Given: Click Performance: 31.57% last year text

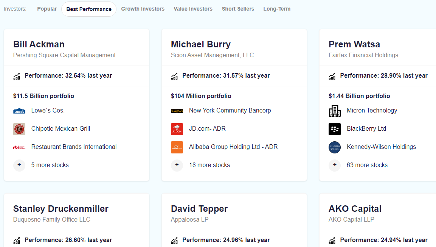Looking at the screenshot, I should pos(226,75).
